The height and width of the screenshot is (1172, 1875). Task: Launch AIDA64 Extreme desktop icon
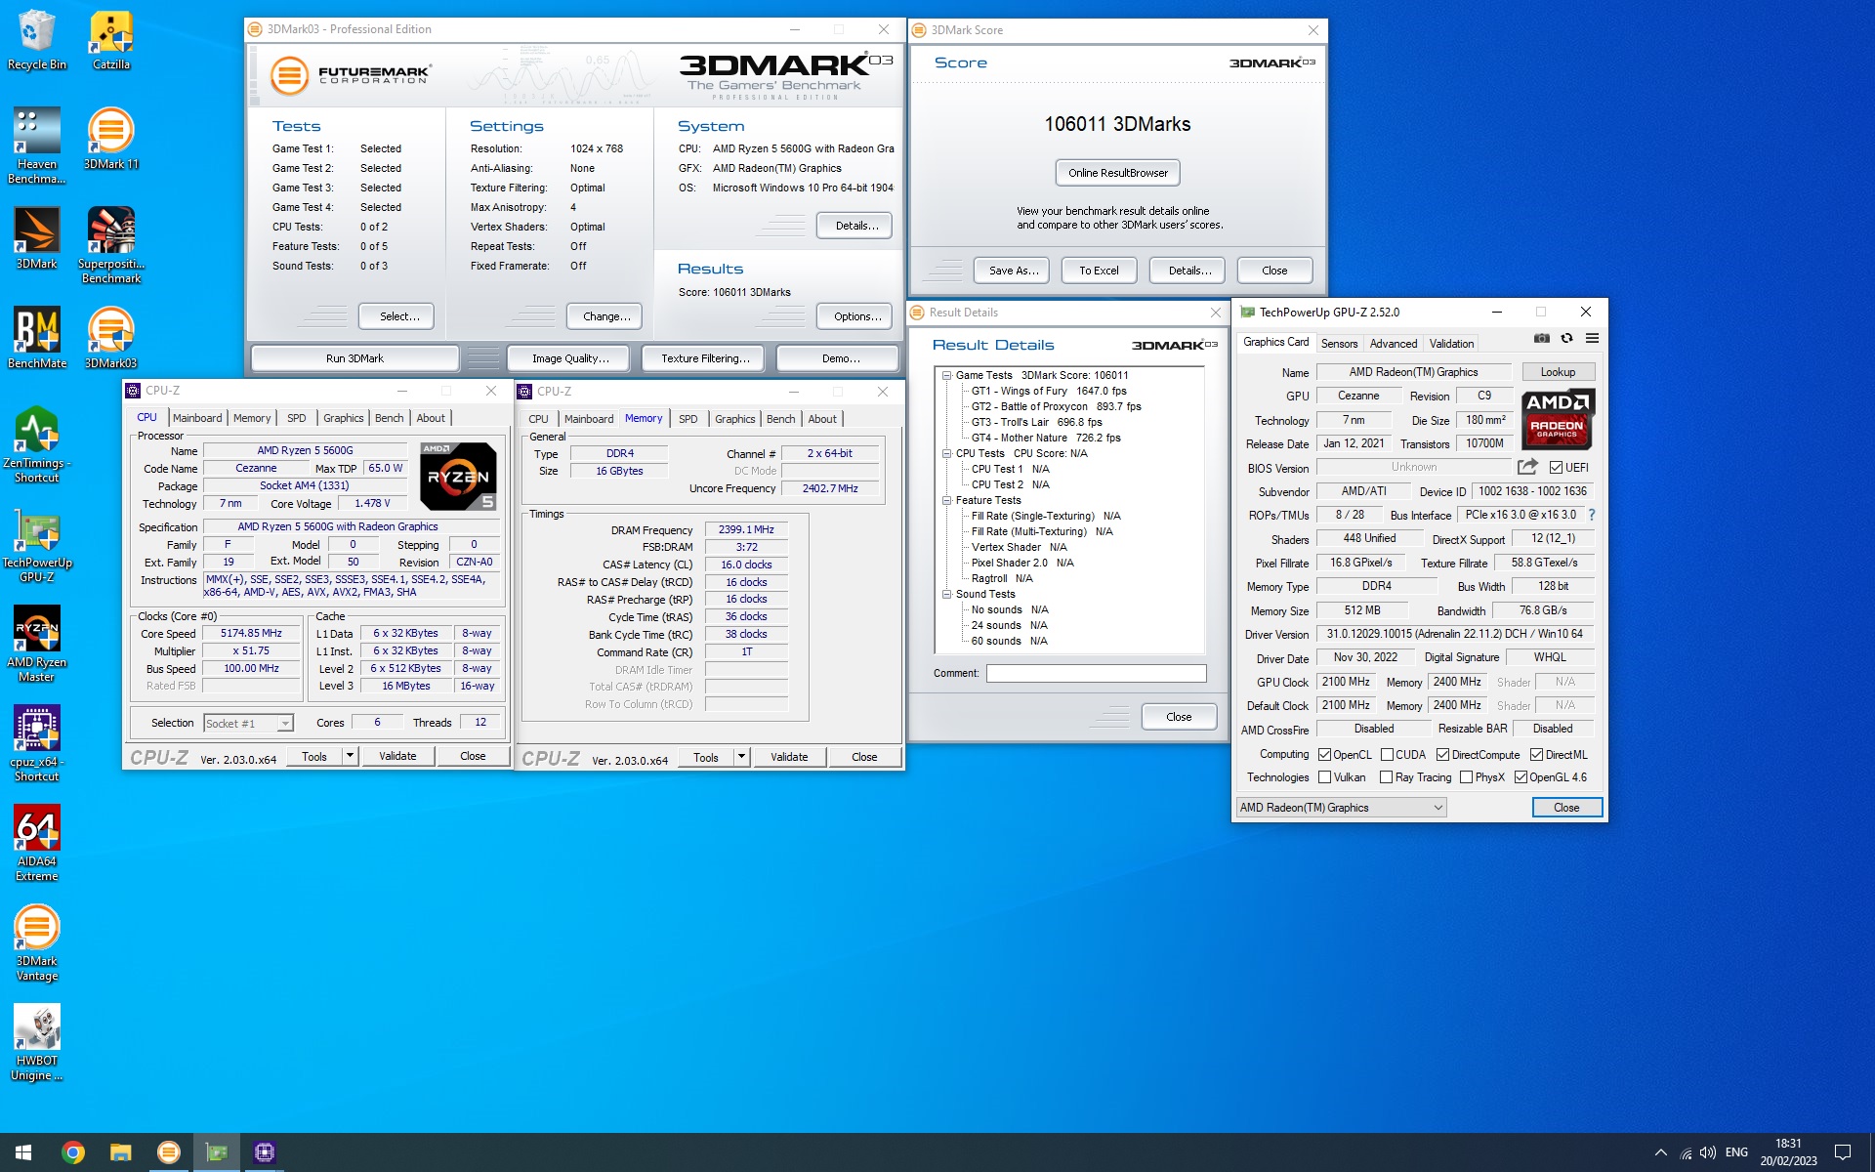coord(37,842)
